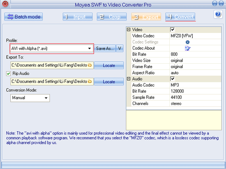Go to the Export step
Image resolution: width=226 pixels, height=169 pixels.
click(x=146, y=17)
